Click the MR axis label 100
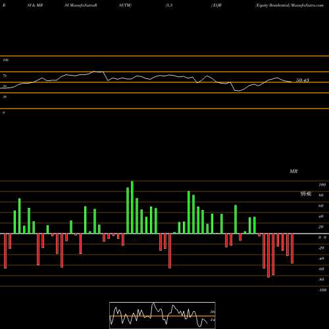Image resolution: width=329 pixels, height=329 pixels. [322, 185]
